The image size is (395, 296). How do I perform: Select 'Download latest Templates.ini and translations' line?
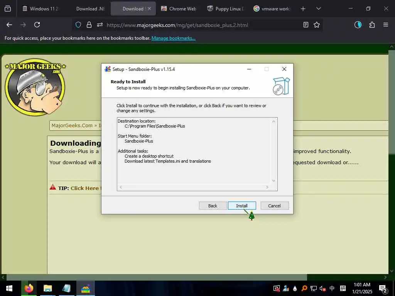[167, 161]
